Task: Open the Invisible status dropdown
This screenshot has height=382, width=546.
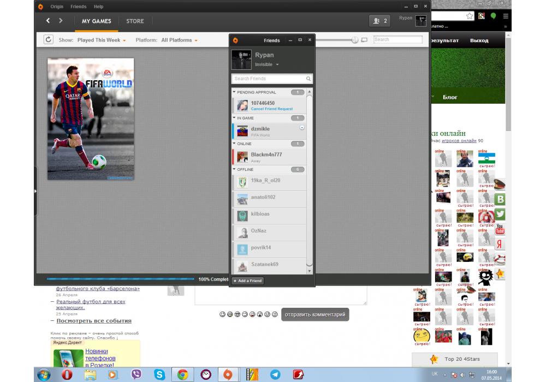Action: [267, 64]
